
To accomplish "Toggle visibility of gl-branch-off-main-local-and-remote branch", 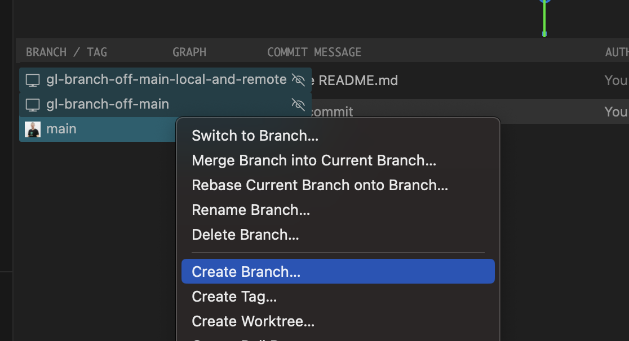I will (299, 79).
